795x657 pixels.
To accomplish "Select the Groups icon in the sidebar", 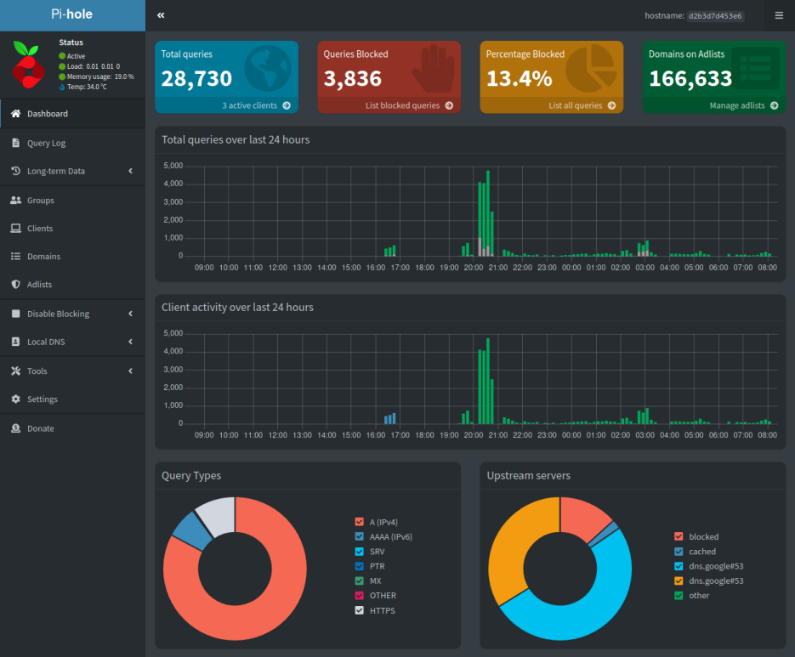I will tap(16, 200).
